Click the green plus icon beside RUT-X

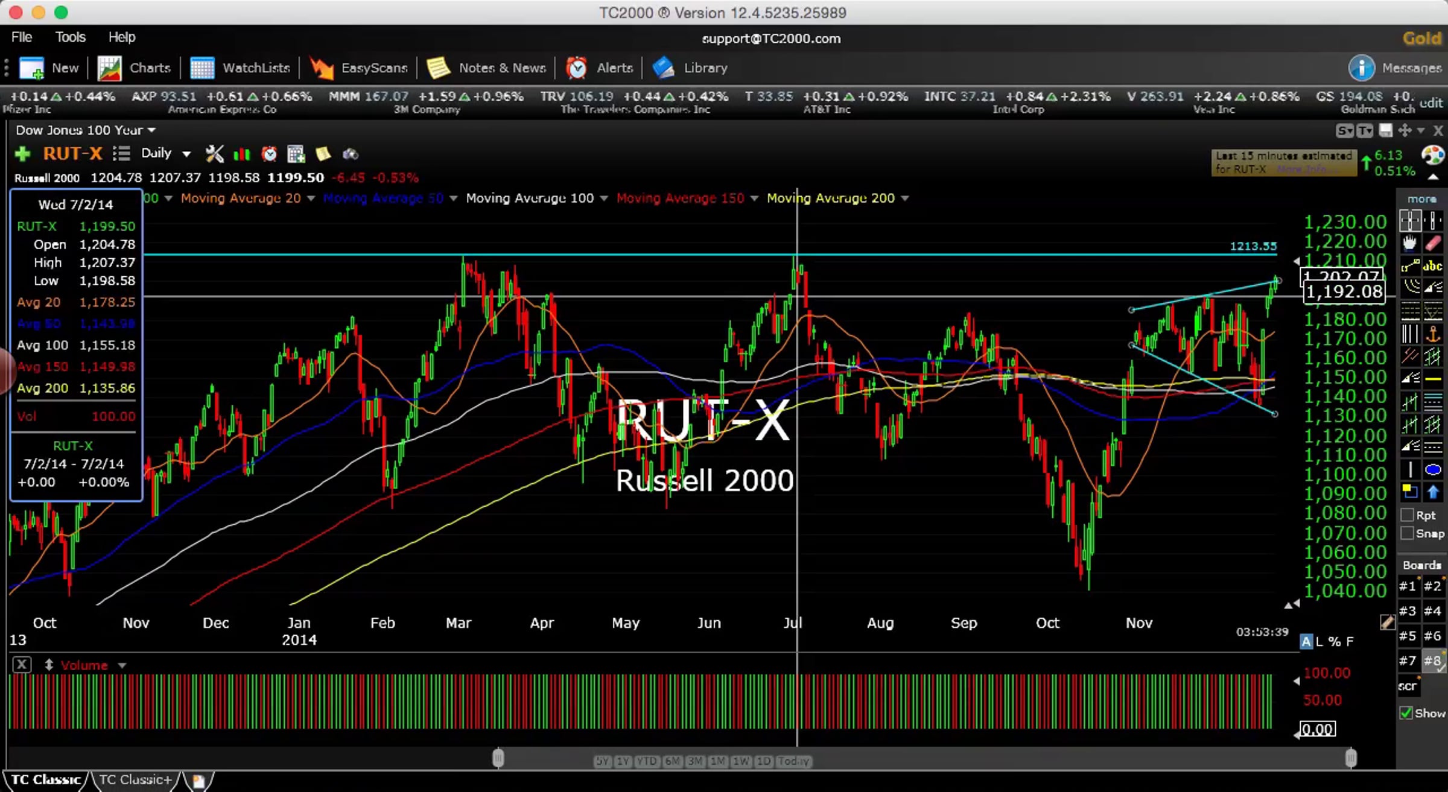(23, 154)
